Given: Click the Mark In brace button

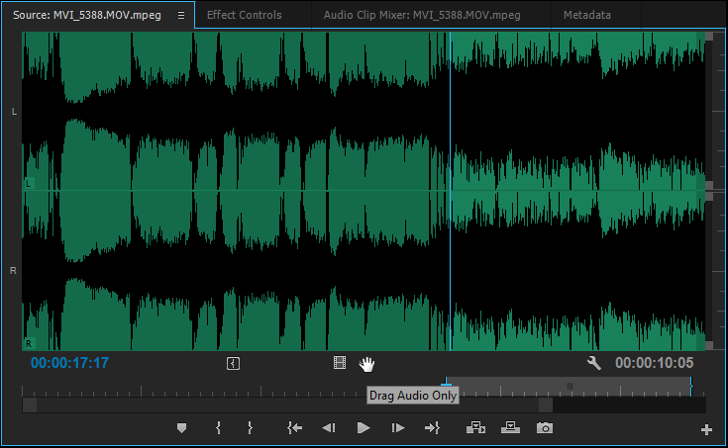Looking at the screenshot, I should [x=218, y=427].
